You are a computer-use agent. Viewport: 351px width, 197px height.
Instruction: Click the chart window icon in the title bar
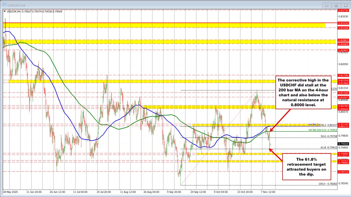tap(4, 5)
